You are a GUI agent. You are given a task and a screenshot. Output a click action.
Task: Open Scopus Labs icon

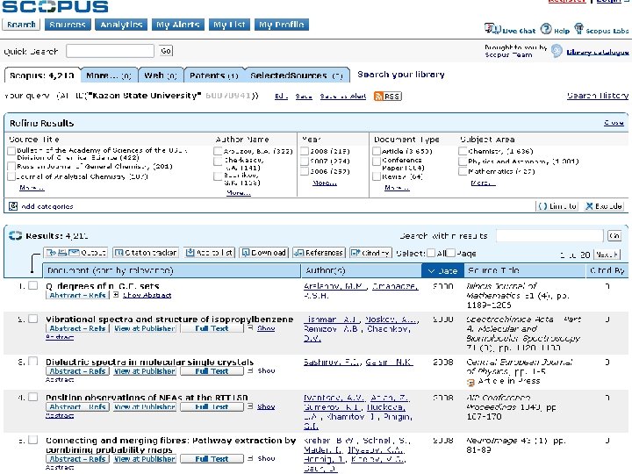(578, 29)
